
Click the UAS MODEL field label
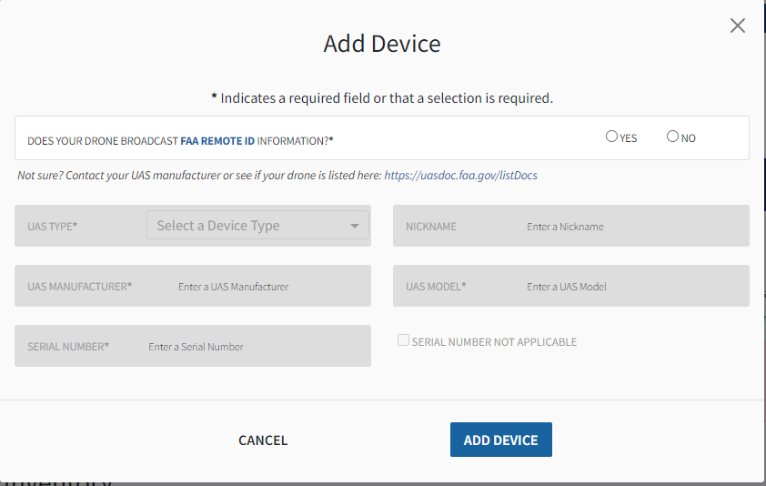[x=436, y=287]
